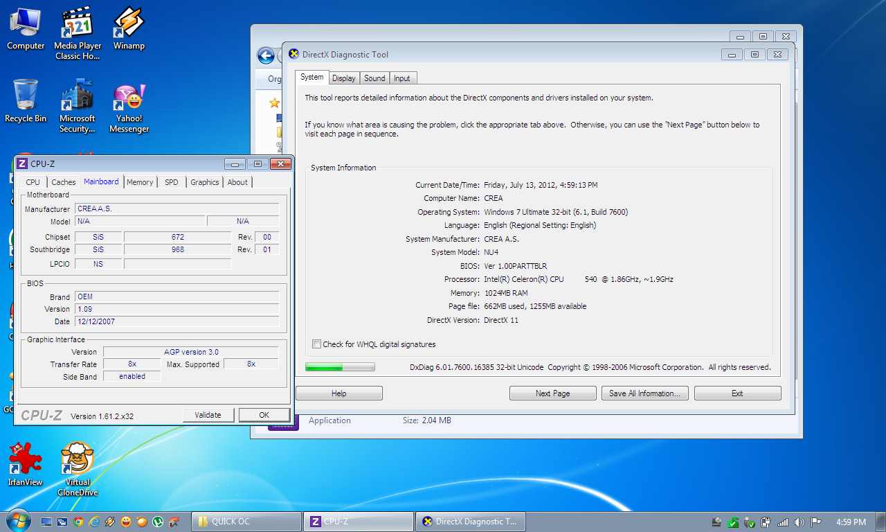The height and width of the screenshot is (532, 886).
Task: Click the green DxDiag progress bar
Action: click(x=340, y=367)
